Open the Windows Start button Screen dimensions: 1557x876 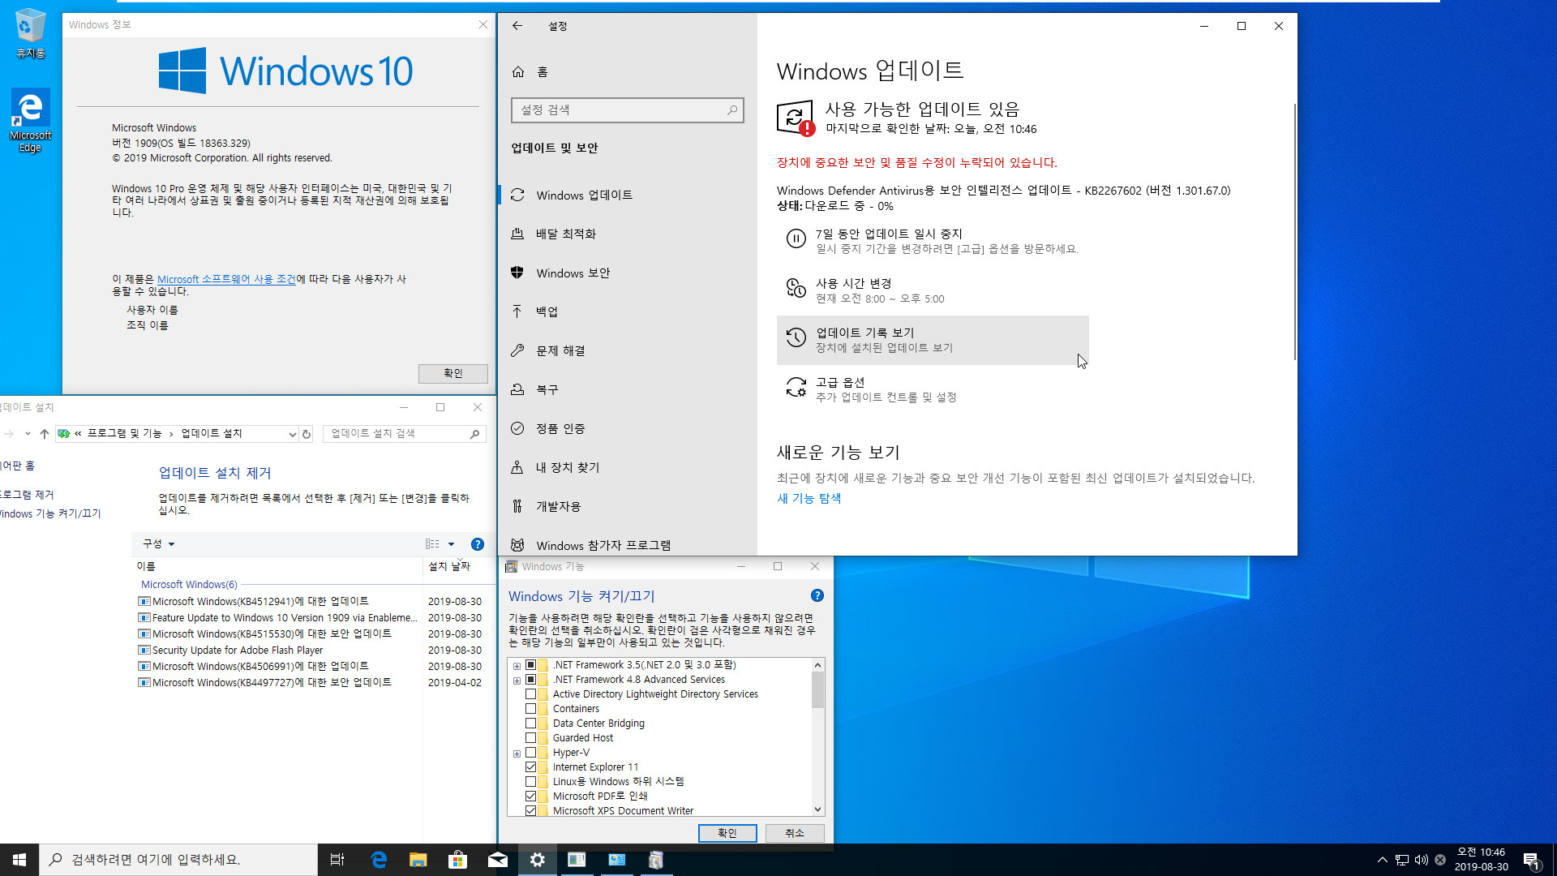pos(19,860)
